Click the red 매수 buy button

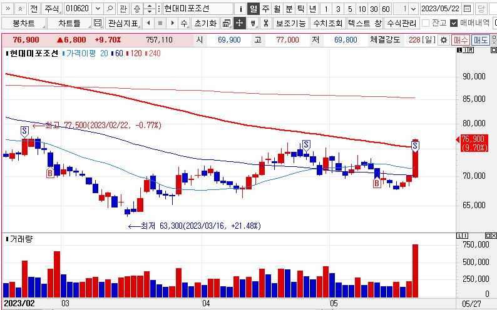pyautogui.click(x=461, y=40)
